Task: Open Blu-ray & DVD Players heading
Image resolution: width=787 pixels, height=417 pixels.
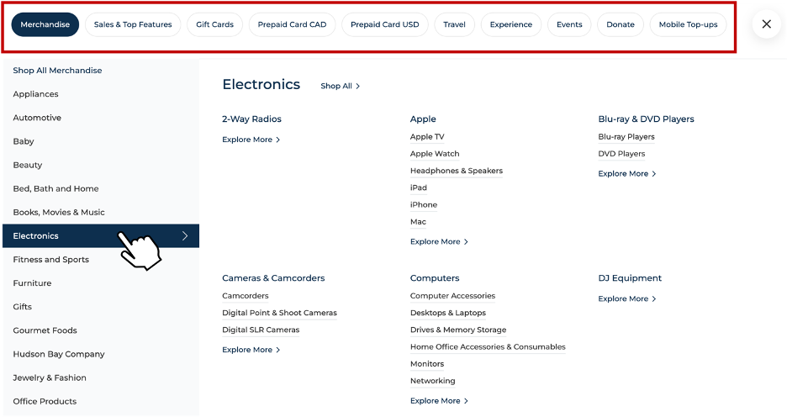Action: (x=646, y=119)
